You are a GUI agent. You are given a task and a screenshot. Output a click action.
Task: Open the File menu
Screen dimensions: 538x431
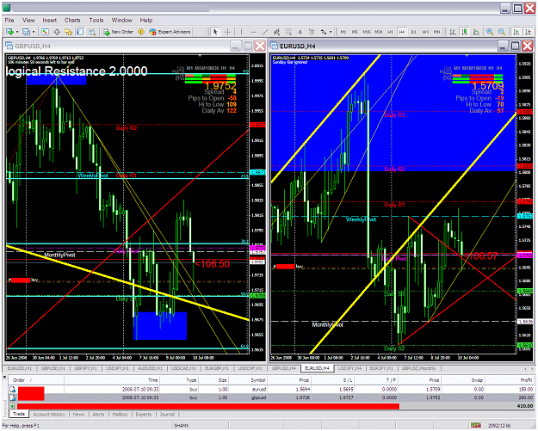tap(9, 21)
